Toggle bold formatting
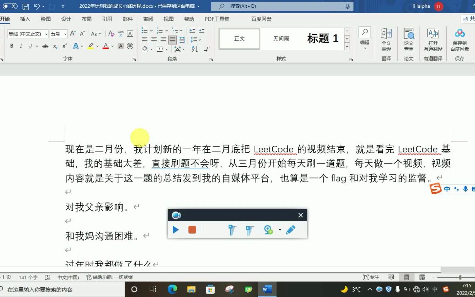 click(12, 46)
